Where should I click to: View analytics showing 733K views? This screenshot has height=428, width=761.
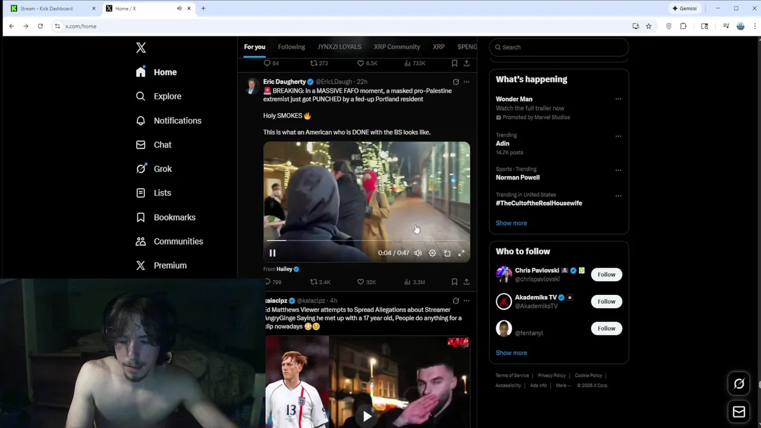pyautogui.click(x=414, y=63)
